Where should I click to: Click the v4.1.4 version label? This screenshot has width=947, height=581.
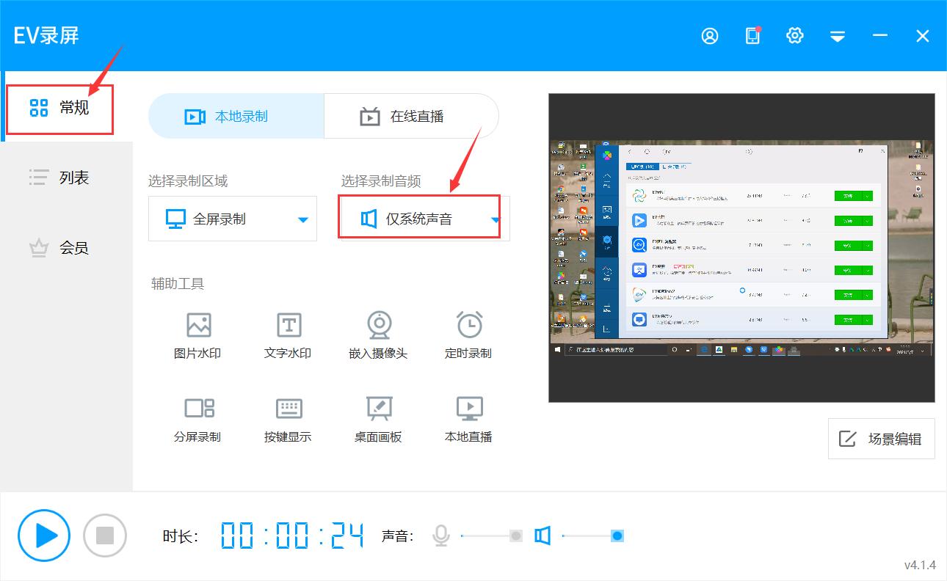tap(920, 565)
